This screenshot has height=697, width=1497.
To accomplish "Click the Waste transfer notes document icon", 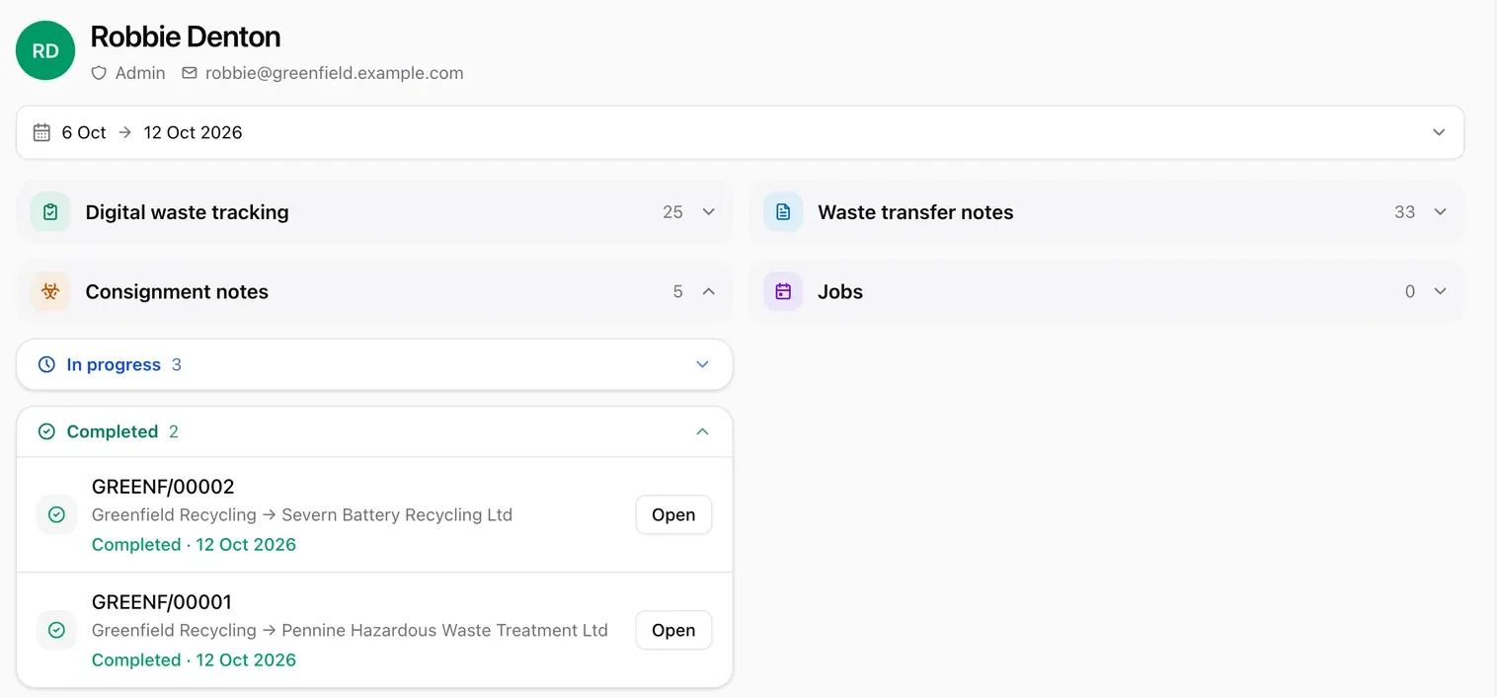I will [783, 212].
